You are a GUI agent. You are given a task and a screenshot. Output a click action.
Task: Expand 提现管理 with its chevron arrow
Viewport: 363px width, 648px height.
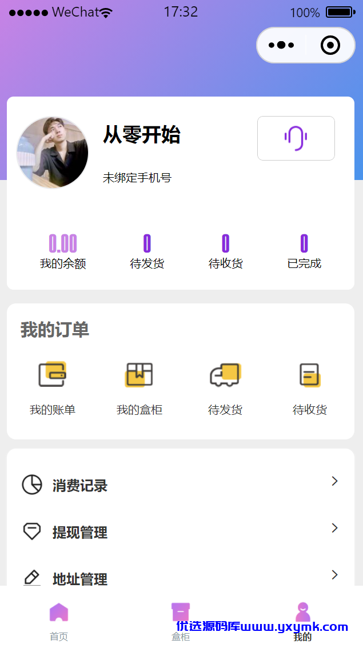(x=335, y=528)
